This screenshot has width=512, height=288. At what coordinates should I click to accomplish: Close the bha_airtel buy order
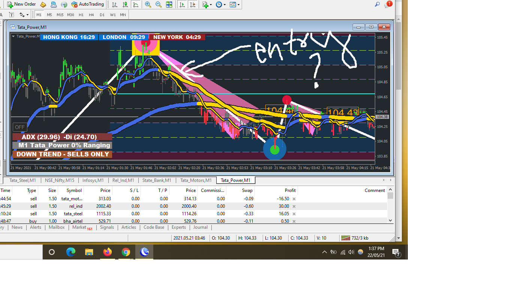(x=294, y=221)
